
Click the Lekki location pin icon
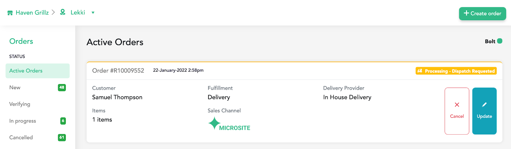point(63,12)
